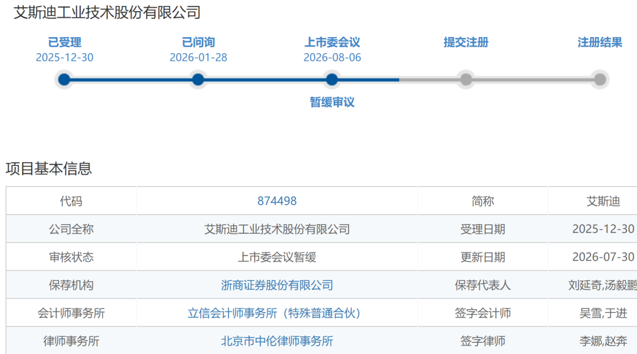Select the timeline dot under 已受理
The image size is (637, 354).
point(64,79)
